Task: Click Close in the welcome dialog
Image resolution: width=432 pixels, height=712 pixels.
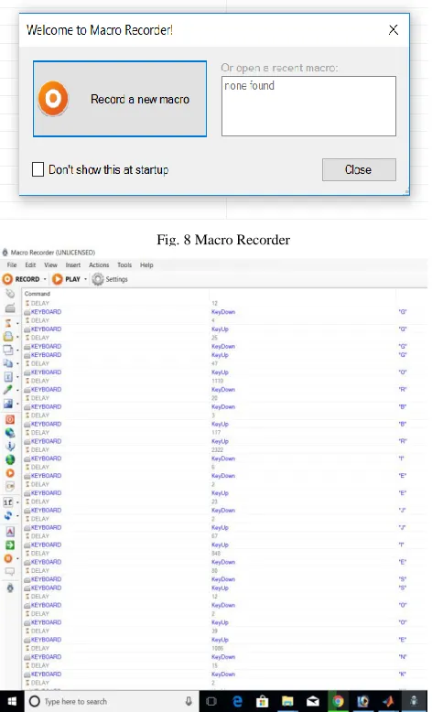Action: pyautogui.click(x=359, y=169)
